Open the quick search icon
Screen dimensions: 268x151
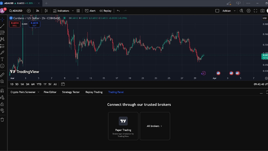(x=241, y=11)
